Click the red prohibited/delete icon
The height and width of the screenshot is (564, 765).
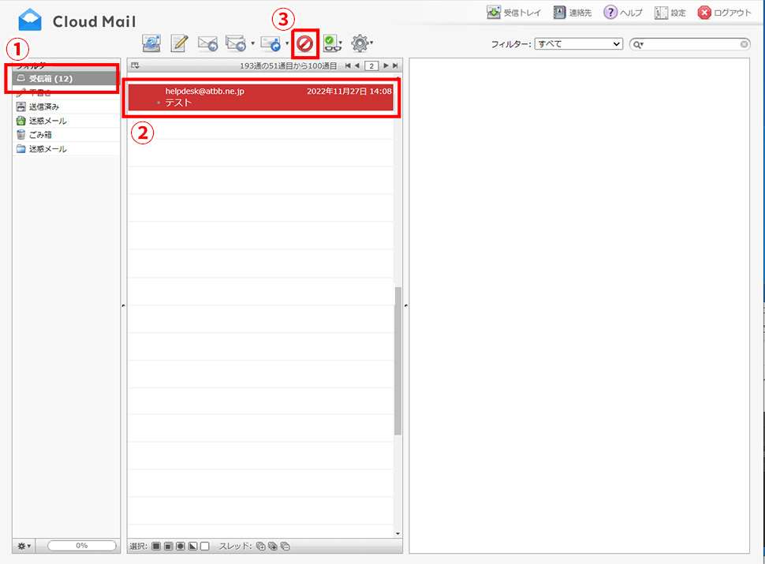tap(305, 43)
